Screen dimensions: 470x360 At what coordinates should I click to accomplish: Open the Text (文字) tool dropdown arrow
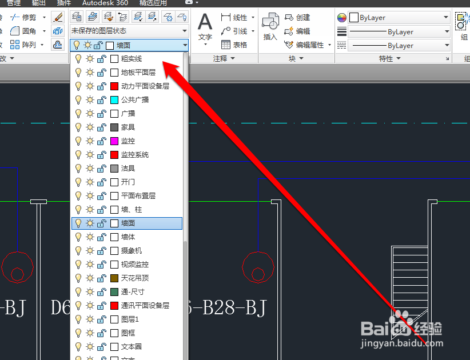[x=205, y=45]
